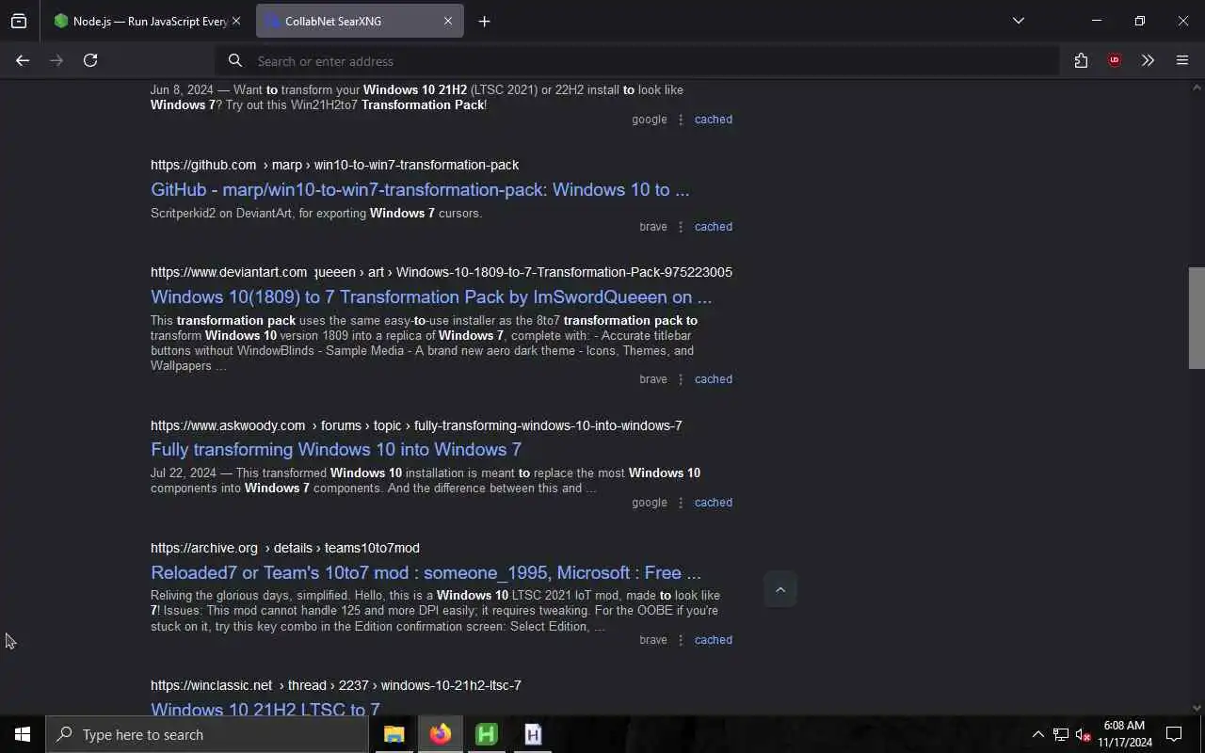Click the https://winclassic.net URL text
This screenshot has width=1205, height=753.
tap(211, 685)
